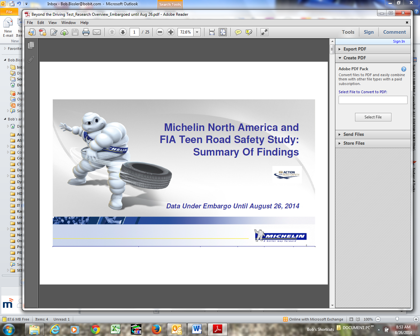The image size is (420, 336).
Task: Upload the document to Acrobat.com cloud icon
Action: pyautogui.click(x=64, y=32)
